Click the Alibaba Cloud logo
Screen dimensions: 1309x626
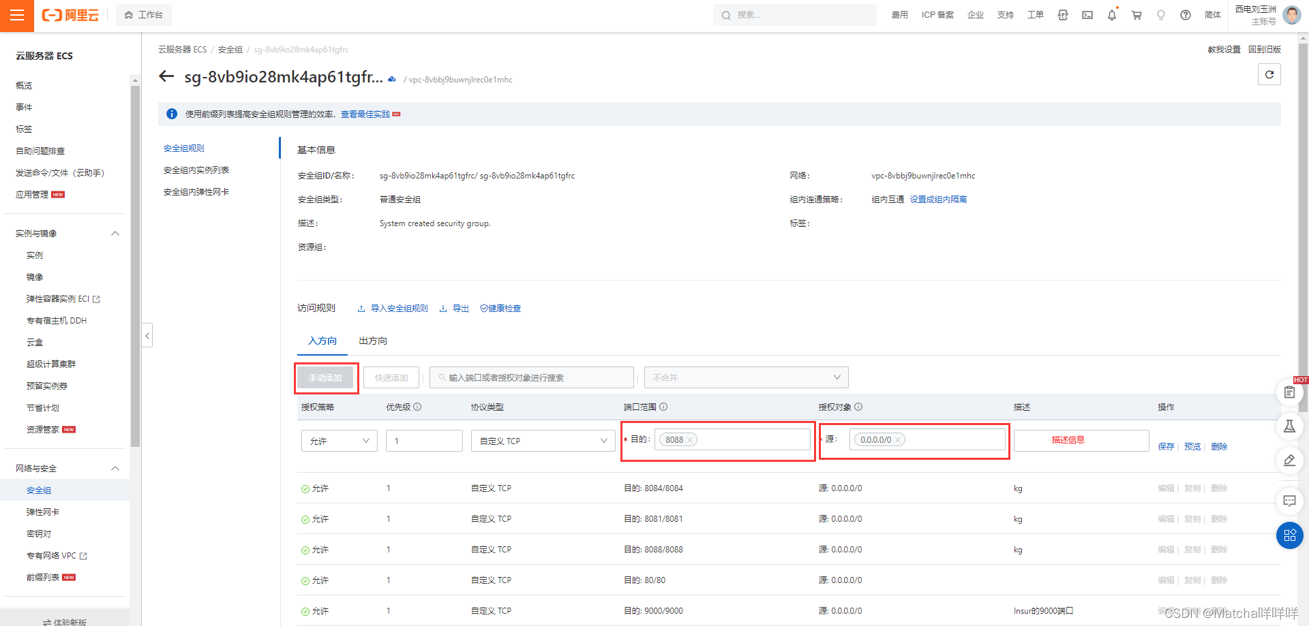pyautogui.click(x=70, y=15)
